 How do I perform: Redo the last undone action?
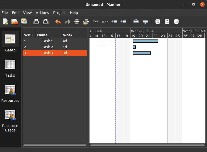[67, 21]
